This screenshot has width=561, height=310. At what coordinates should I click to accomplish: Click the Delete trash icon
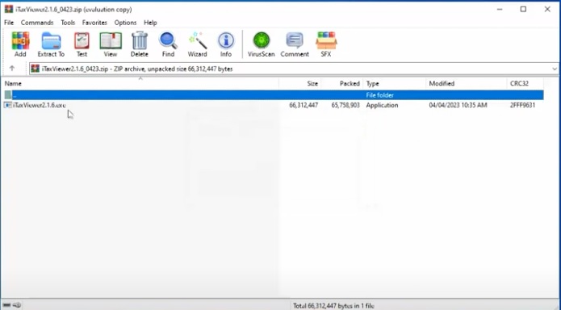tap(139, 44)
